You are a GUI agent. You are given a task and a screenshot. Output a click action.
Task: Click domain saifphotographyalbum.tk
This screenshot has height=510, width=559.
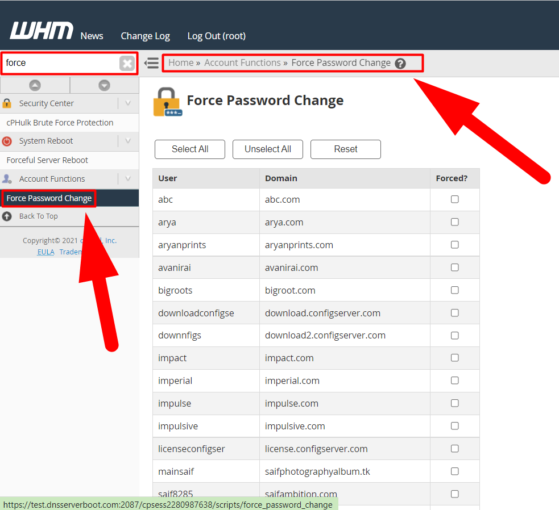point(317,471)
